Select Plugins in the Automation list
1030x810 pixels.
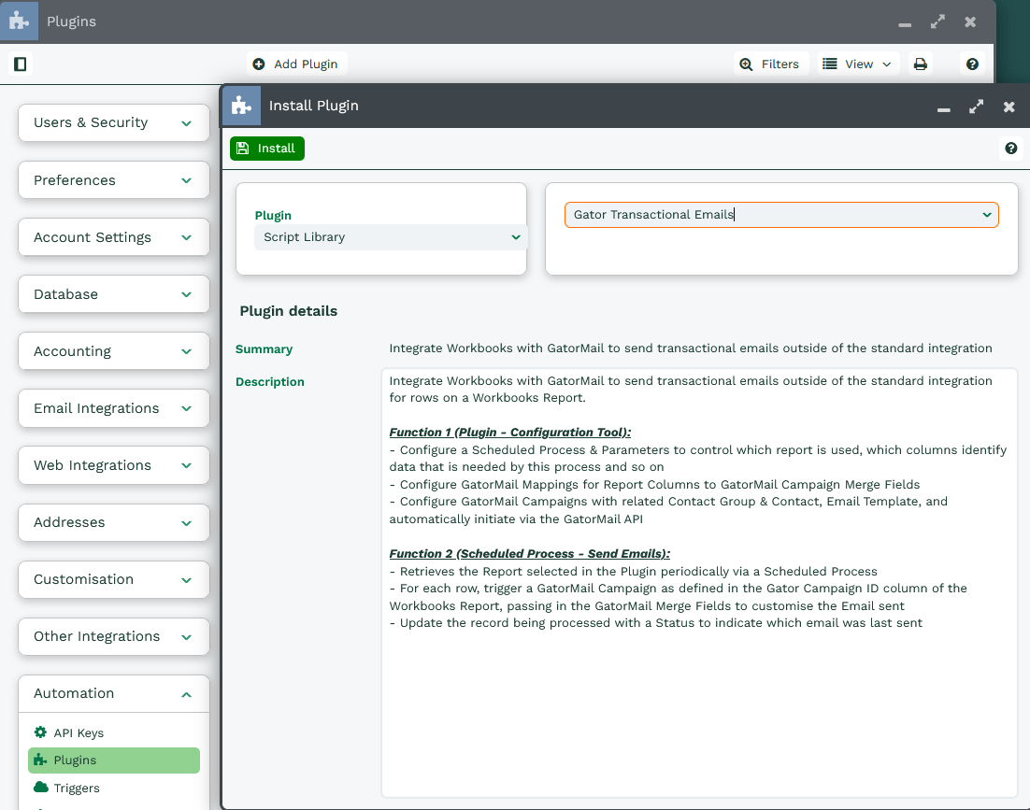click(114, 760)
